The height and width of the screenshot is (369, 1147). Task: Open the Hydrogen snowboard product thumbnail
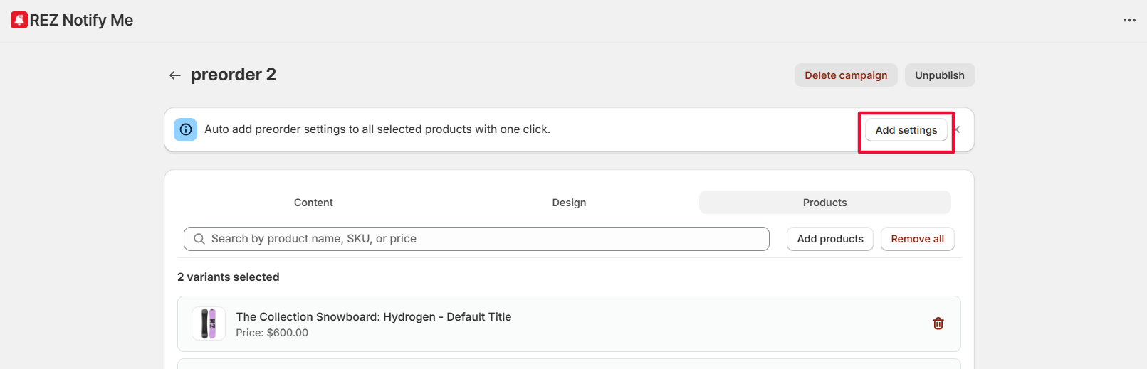point(209,323)
